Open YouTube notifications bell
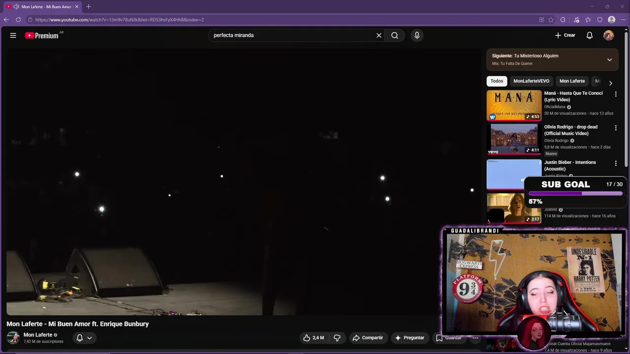630x354 pixels. point(590,35)
